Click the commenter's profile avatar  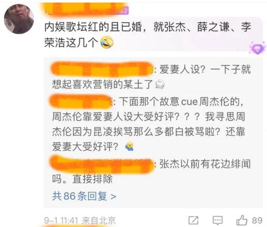tap(19, 19)
